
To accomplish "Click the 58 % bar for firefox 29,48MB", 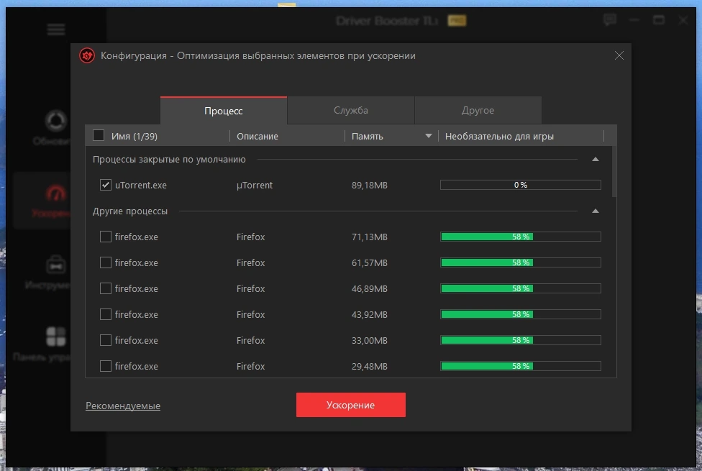I will pyautogui.click(x=520, y=366).
